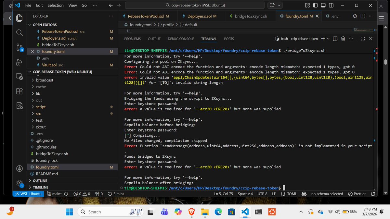Toggle primary side bar visibility
This screenshot has height=219, width=390.
(315, 5)
